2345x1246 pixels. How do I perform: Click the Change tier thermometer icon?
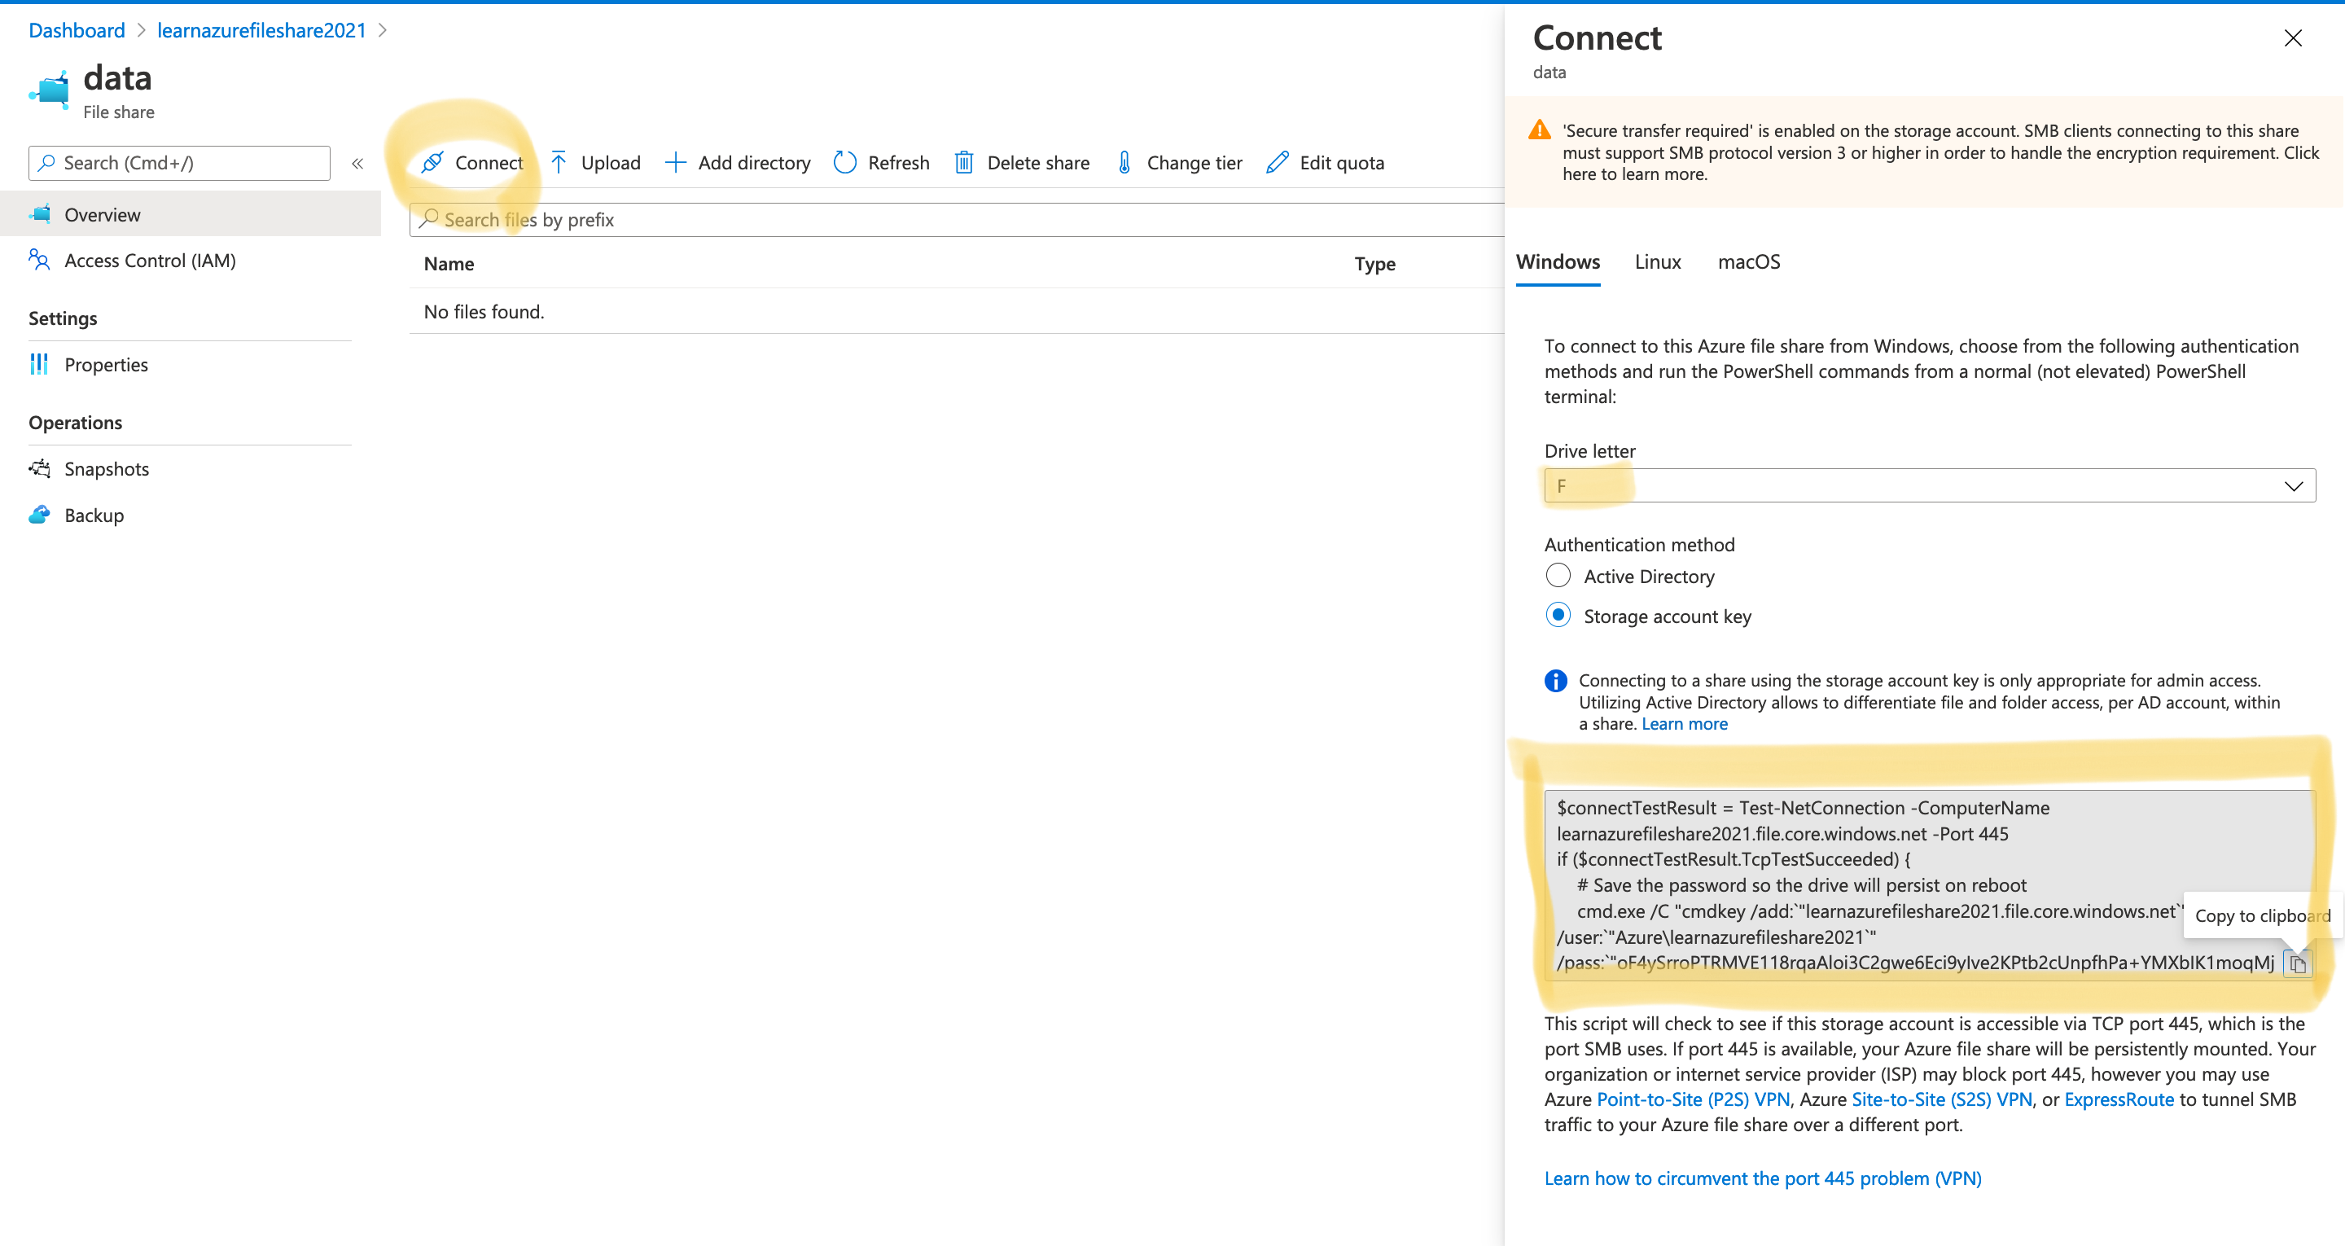(1124, 162)
